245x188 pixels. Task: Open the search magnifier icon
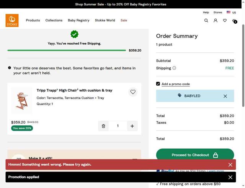tap(206, 20)
